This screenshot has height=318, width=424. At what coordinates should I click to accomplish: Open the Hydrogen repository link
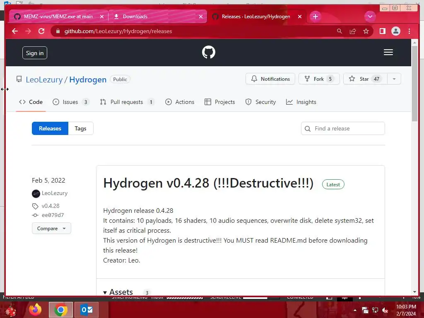coord(88,80)
